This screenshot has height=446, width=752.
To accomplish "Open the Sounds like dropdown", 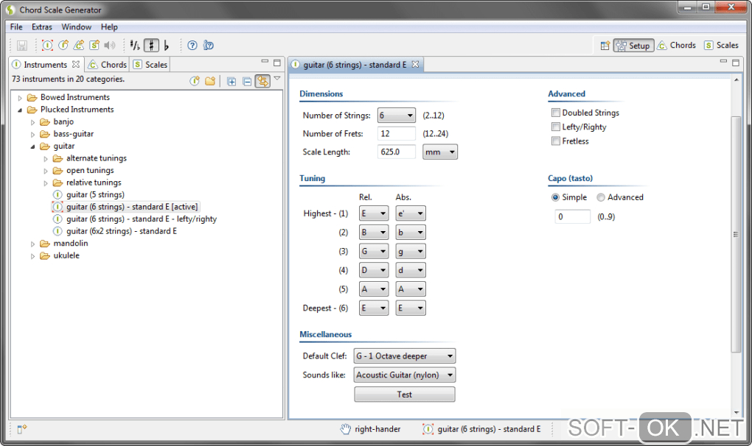I will coord(405,375).
